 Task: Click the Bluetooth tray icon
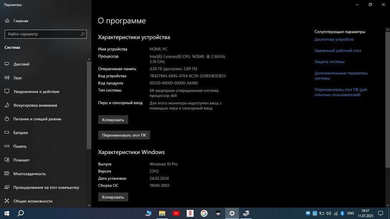tap(342, 213)
